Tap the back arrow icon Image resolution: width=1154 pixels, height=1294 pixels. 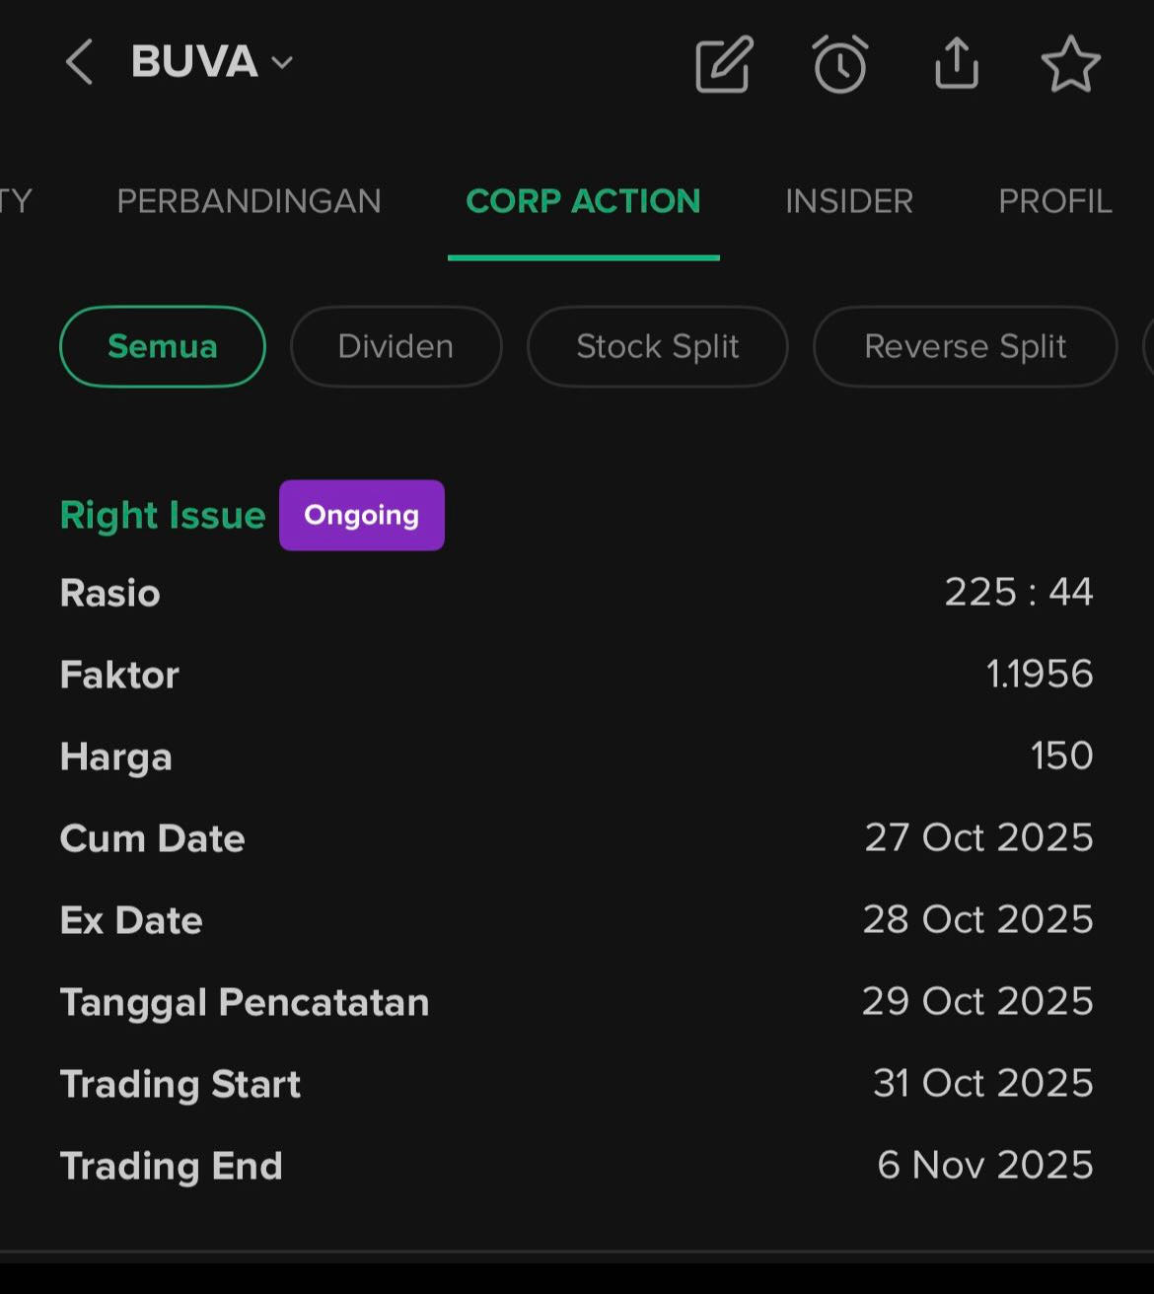point(79,63)
